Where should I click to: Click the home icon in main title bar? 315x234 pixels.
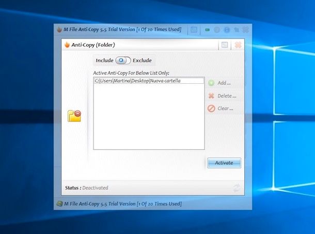(x=237, y=30)
